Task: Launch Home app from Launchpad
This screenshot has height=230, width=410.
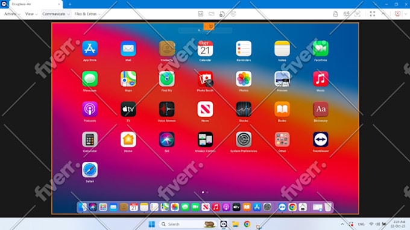Action: [128, 140]
